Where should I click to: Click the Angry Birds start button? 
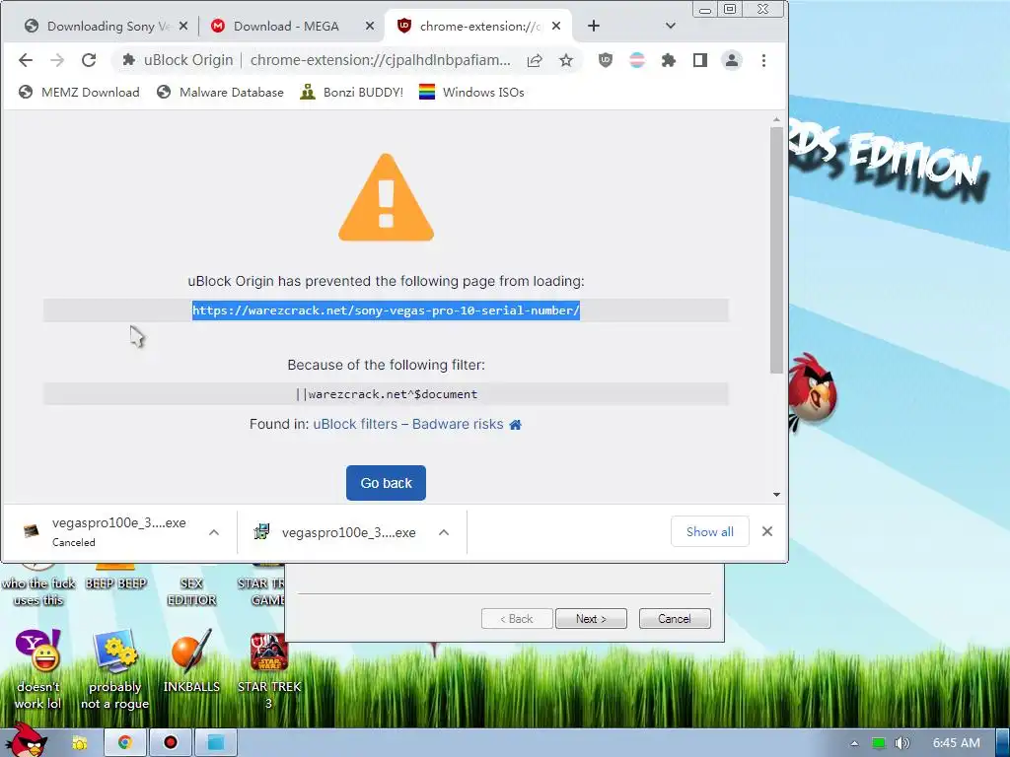coord(26,740)
